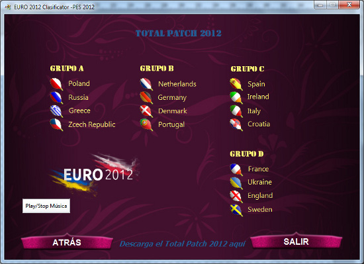
Task: Click the app icon in title bar
Action: click(8, 7)
